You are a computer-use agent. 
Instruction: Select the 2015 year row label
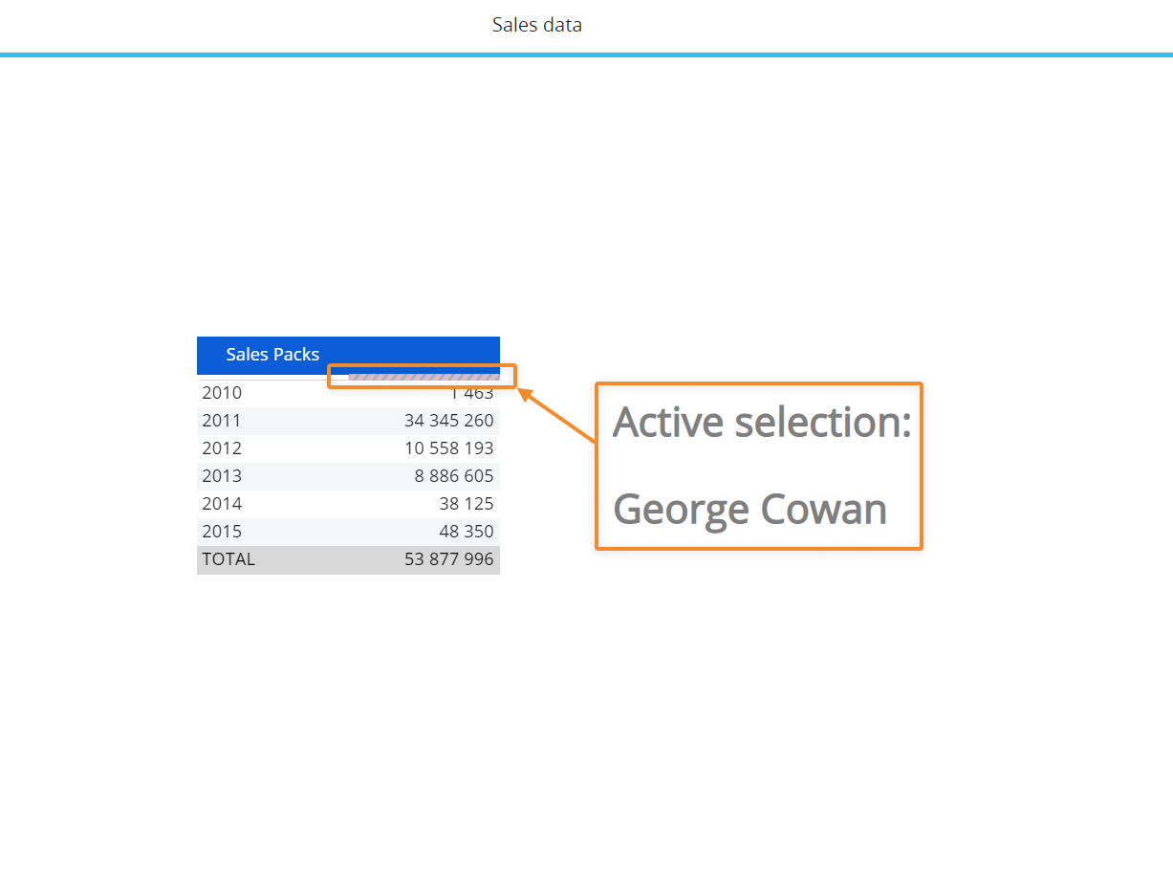pos(222,532)
